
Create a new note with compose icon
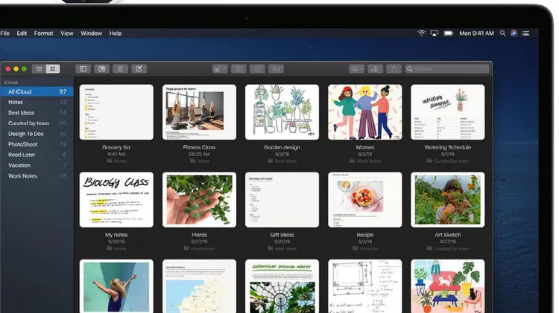(139, 69)
